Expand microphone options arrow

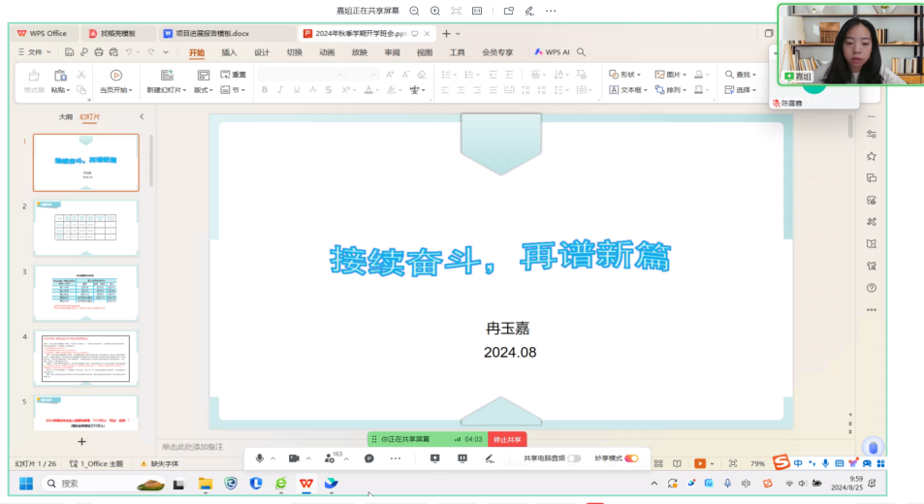[273, 458]
